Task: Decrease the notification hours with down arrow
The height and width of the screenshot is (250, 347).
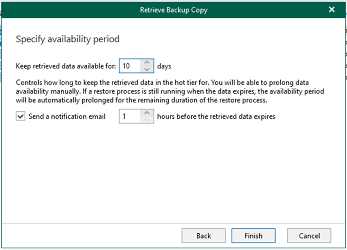Action: click(147, 119)
